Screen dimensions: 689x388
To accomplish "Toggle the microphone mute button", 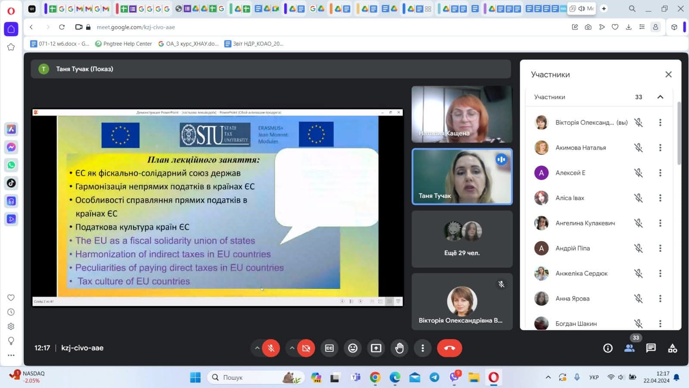I will pos(271,348).
